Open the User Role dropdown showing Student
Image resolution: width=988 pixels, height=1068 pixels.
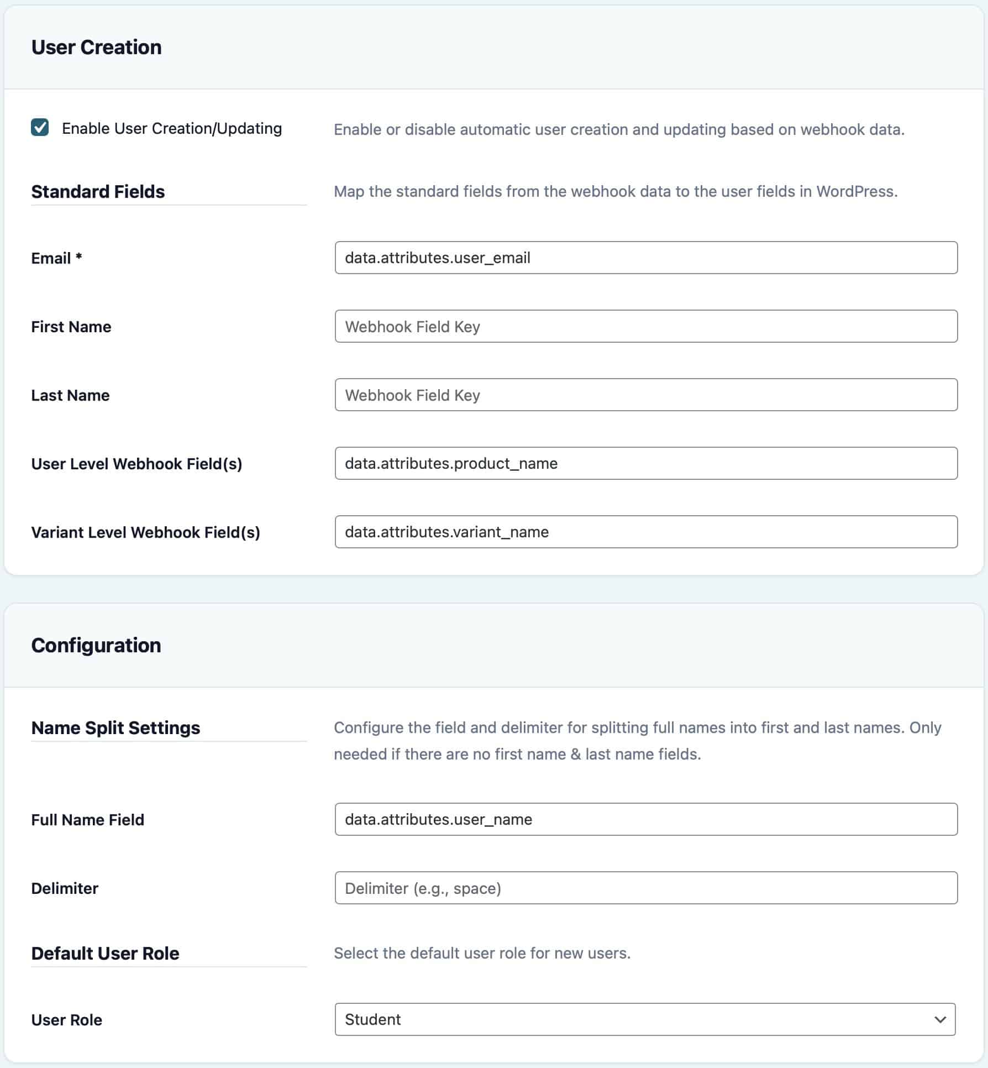[x=635, y=1019]
